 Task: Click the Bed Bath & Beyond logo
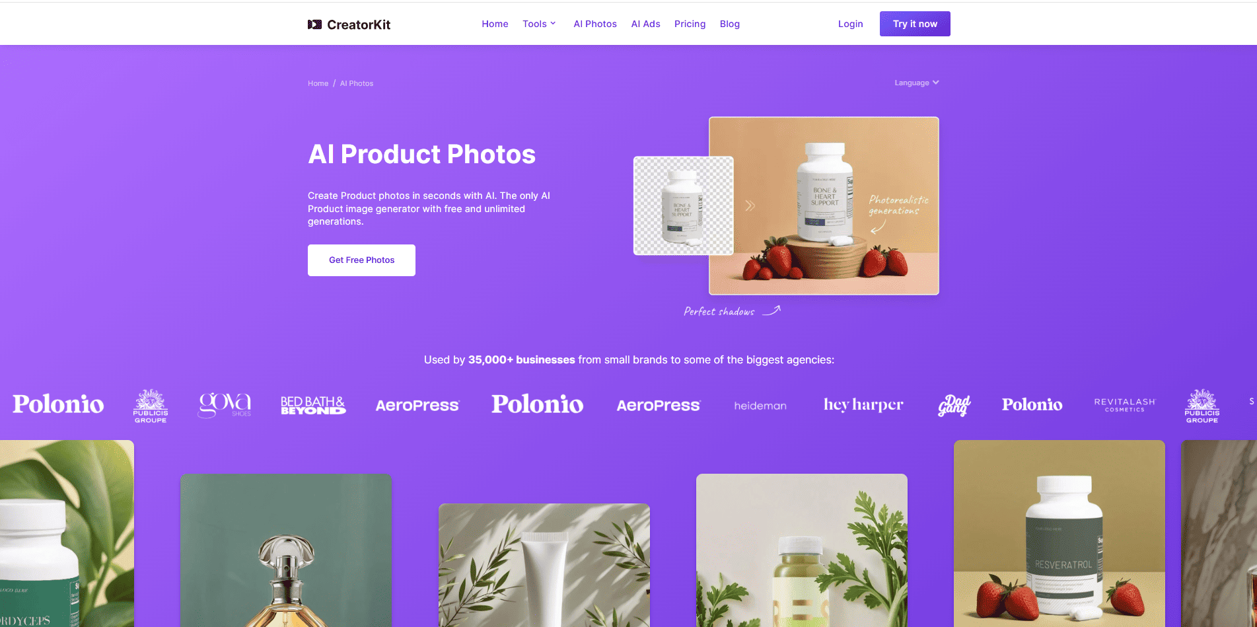[313, 405]
